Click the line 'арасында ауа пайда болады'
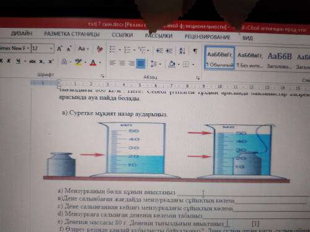Image resolution: width=310 pixels, height=232 pixels. click(99, 98)
